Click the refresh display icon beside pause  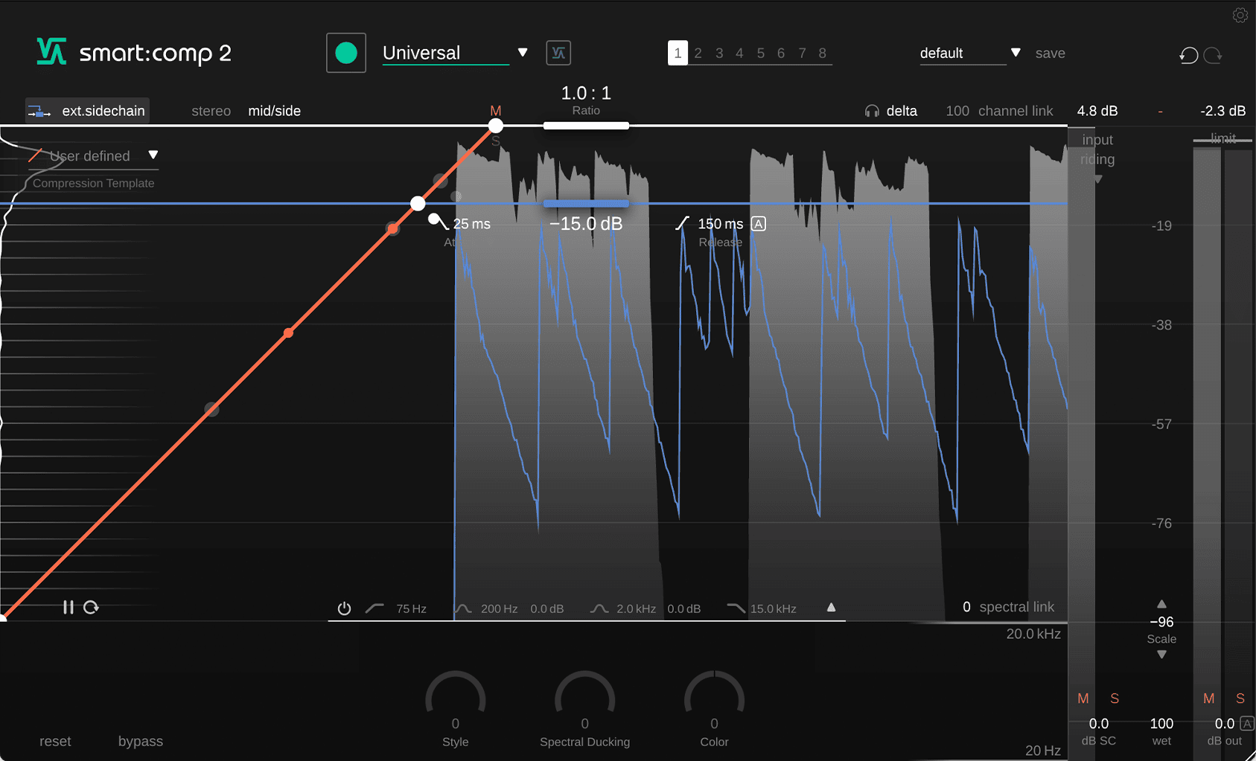(91, 608)
